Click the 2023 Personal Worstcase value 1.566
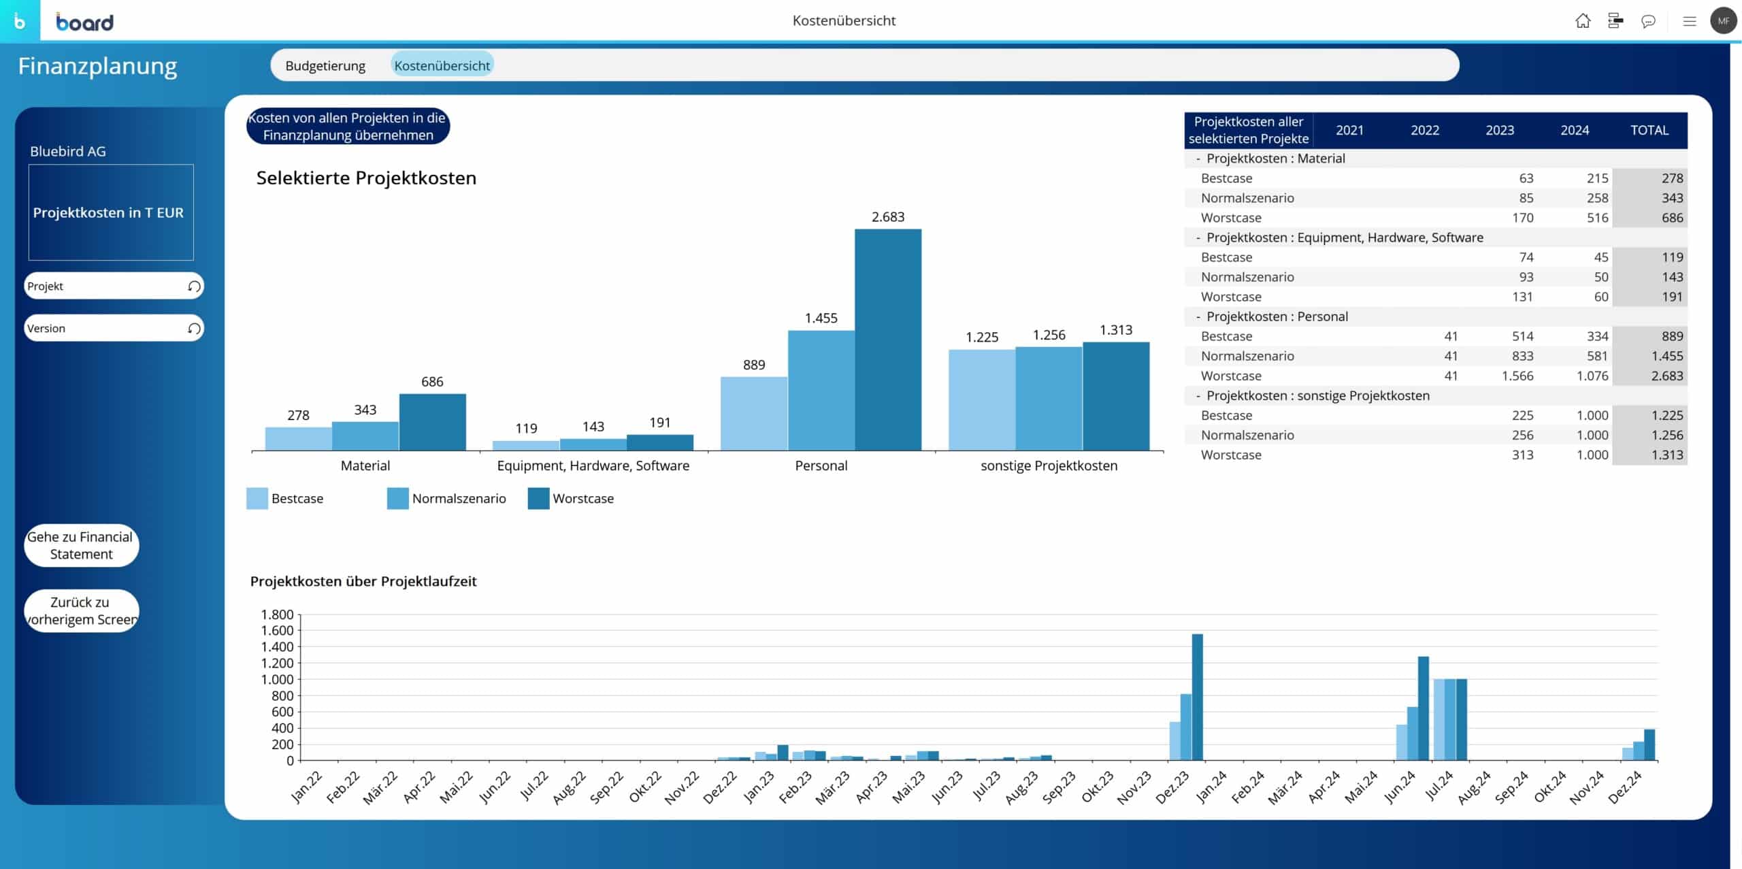The image size is (1742, 869). click(x=1517, y=376)
